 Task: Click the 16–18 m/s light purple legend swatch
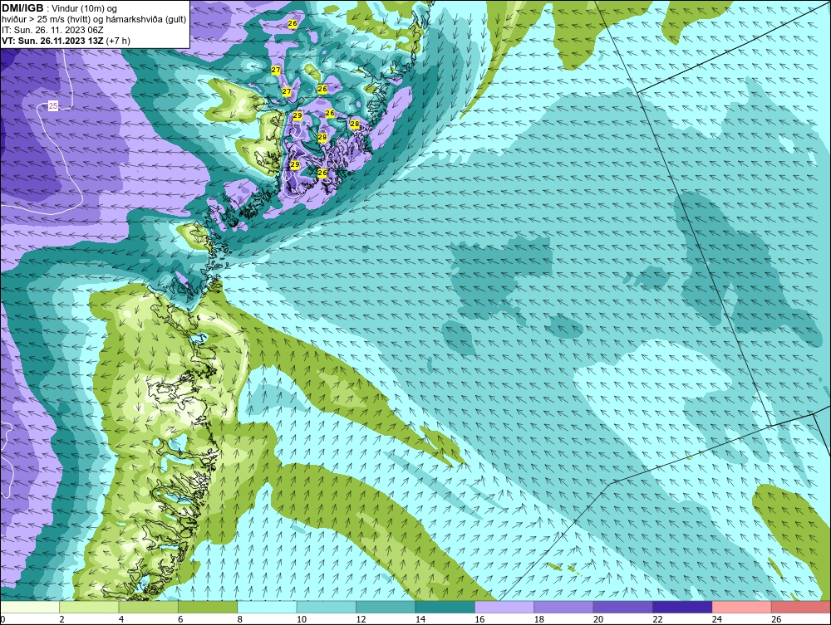coord(504,607)
